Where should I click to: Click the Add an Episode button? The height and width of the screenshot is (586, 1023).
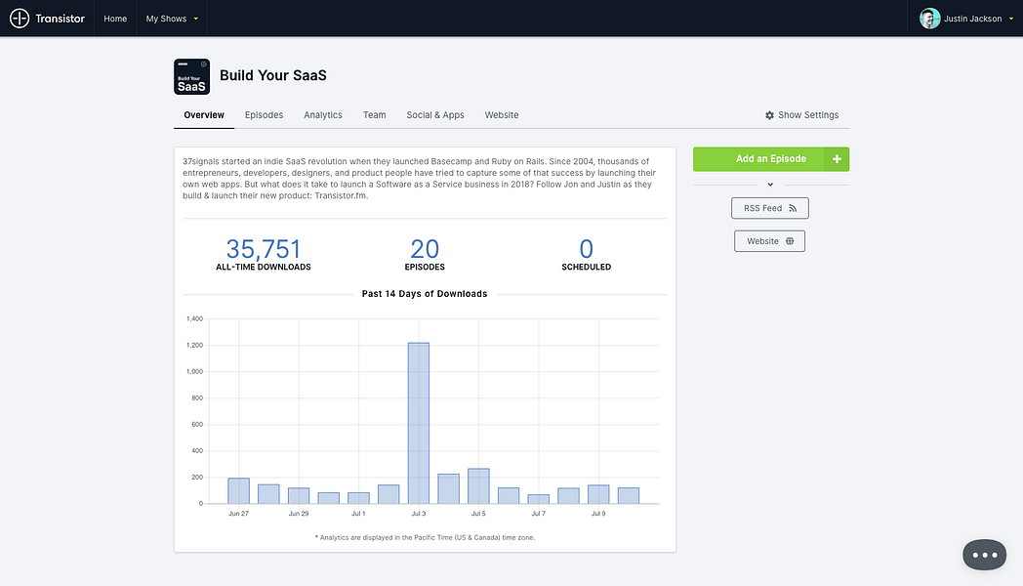(771, 159)
